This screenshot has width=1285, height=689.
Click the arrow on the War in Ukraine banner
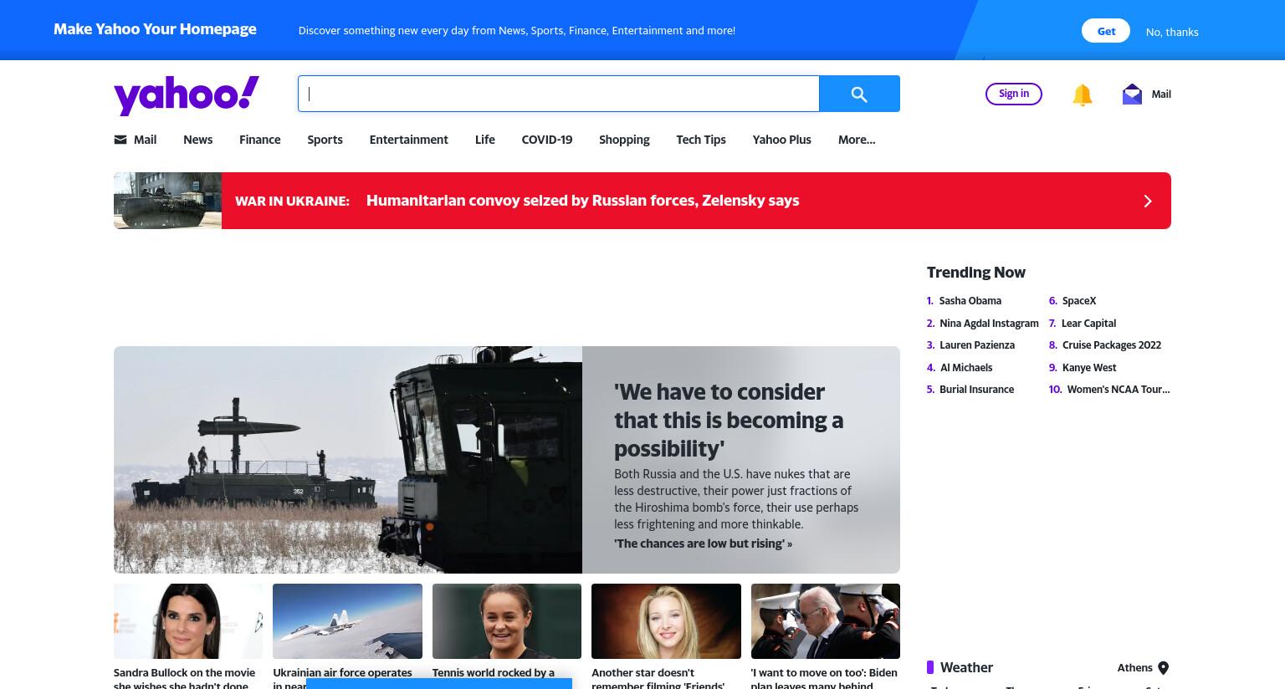click(1148, 201)
